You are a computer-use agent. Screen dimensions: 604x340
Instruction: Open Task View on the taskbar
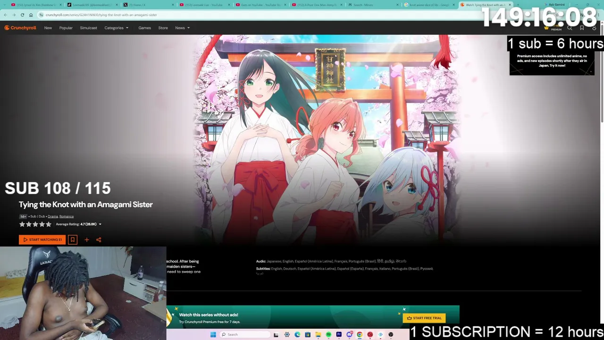tap(276, 335)
